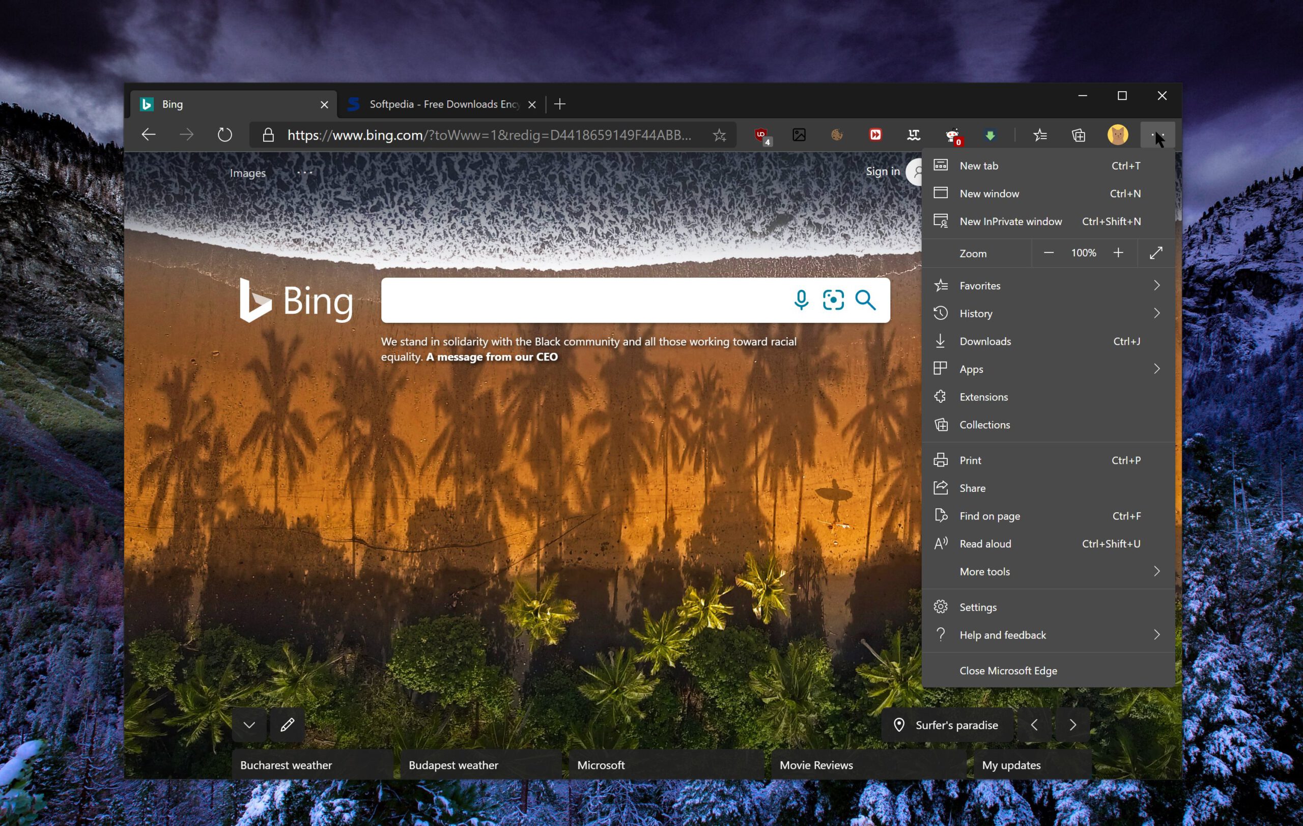Search using an image icon
1303x826 pixels.
pyautogui.click(x=833, y=300)
